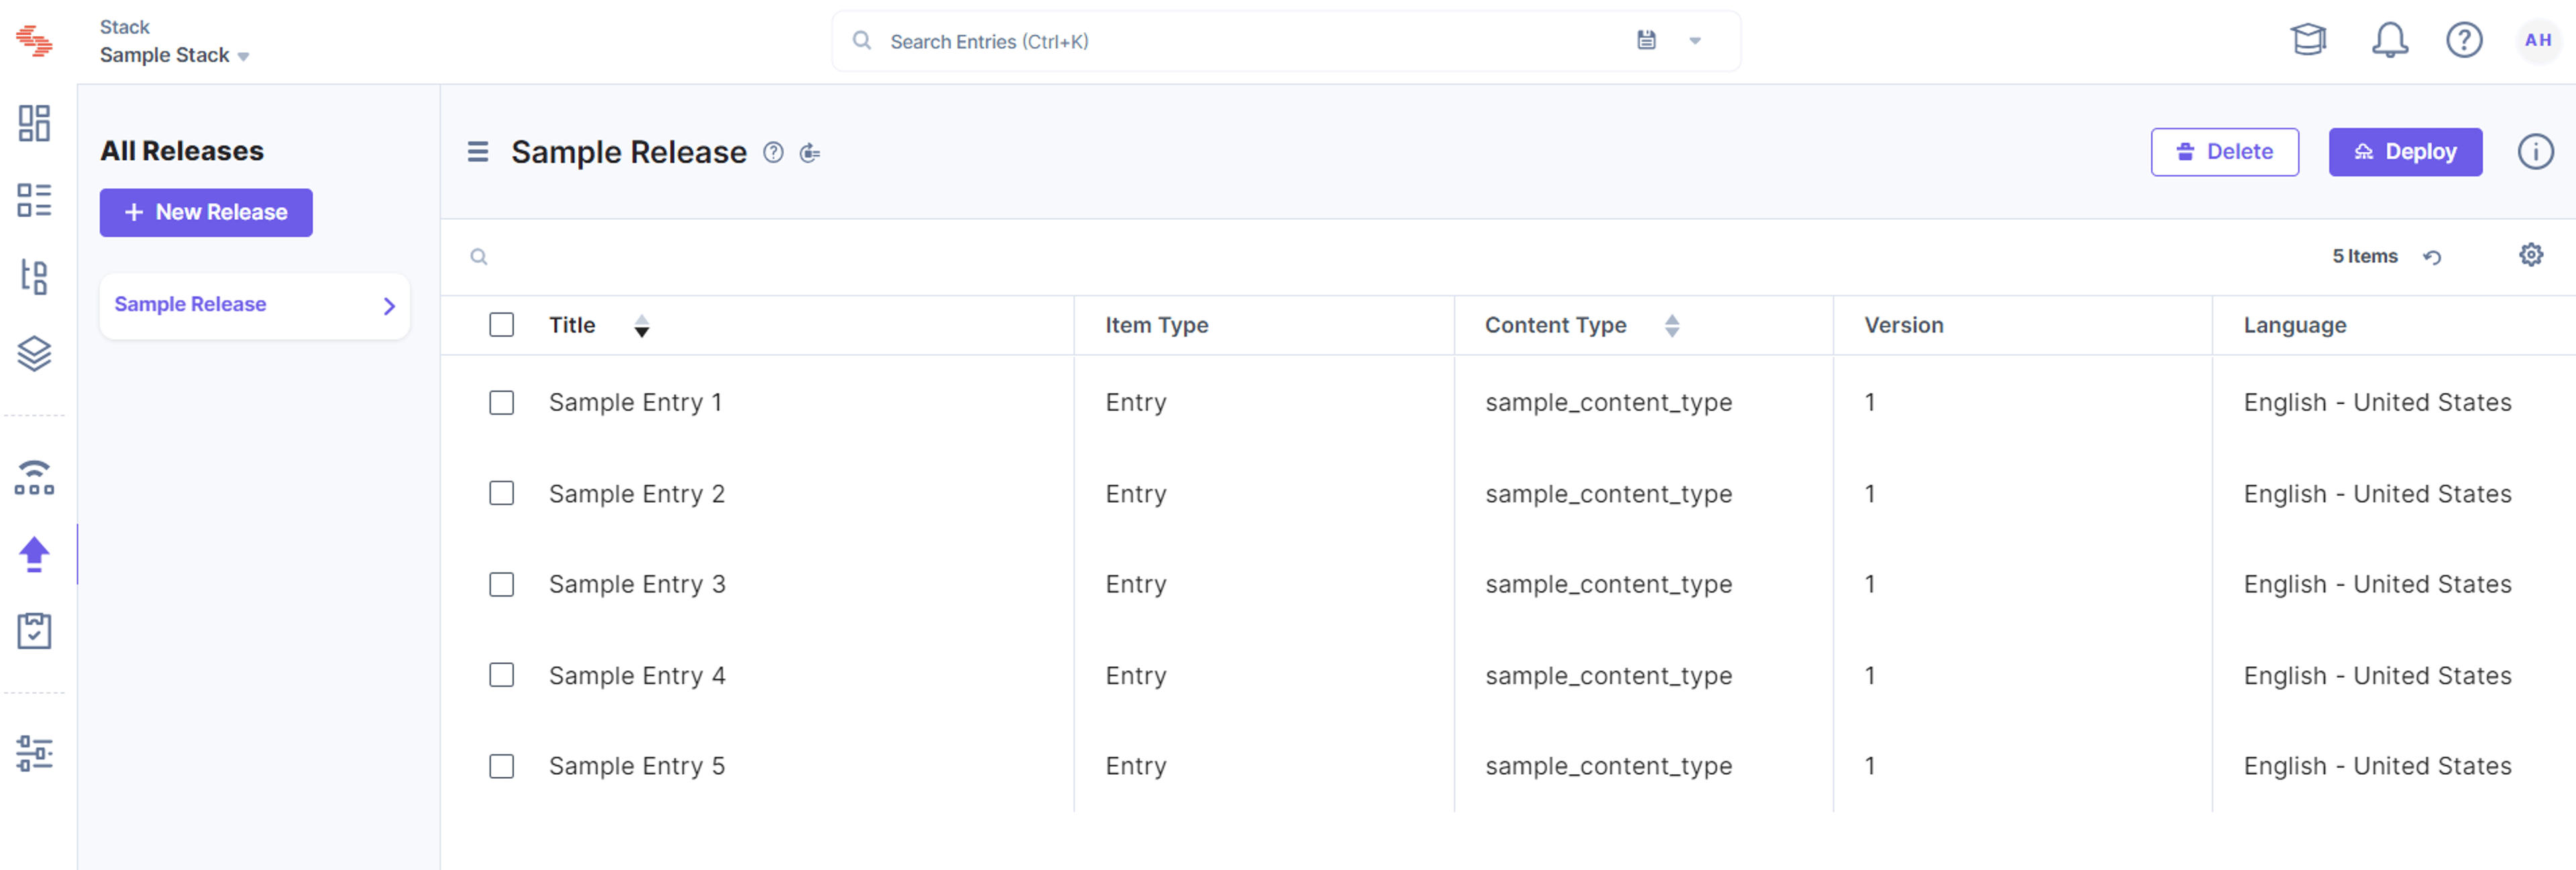
Task: Click the saved searches icon in search bar
Action: (x=1646, y=40)
